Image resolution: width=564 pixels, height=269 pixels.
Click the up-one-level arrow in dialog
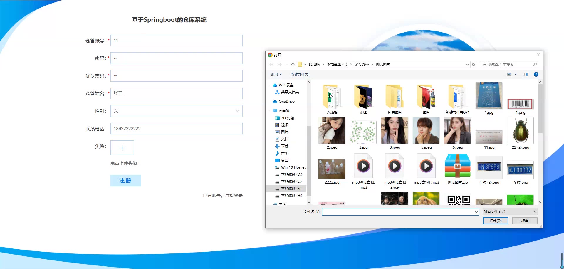coord(293,65)
